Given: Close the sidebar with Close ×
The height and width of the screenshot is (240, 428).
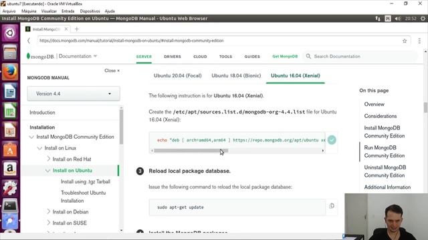Looking at the screenshot, I should point(112,71).
